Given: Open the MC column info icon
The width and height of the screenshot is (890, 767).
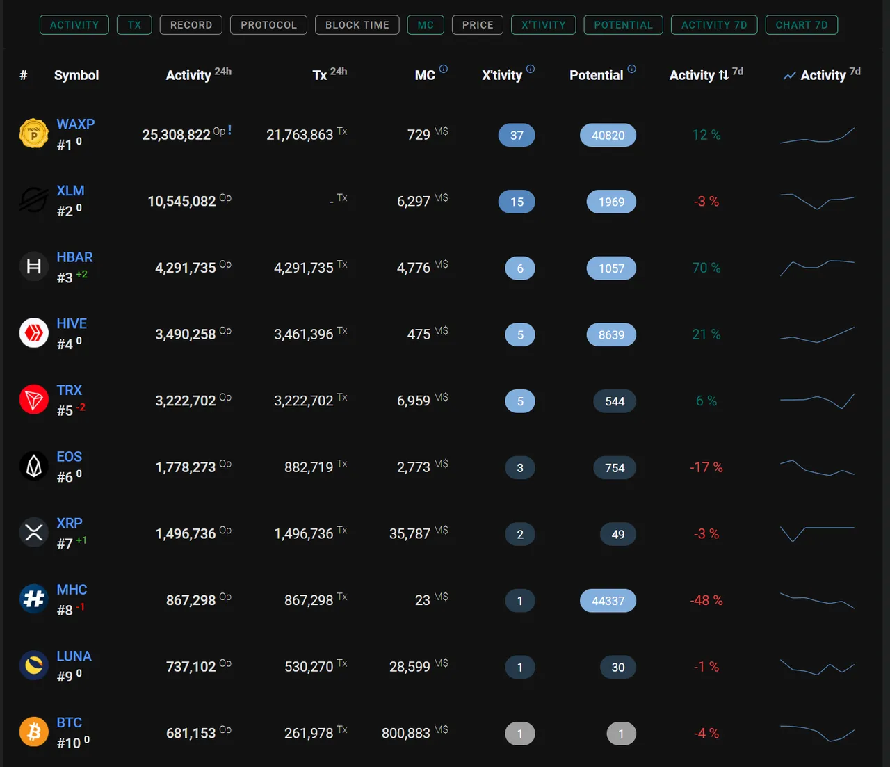Looking at the screenshot, I should [x=444, y=69].
